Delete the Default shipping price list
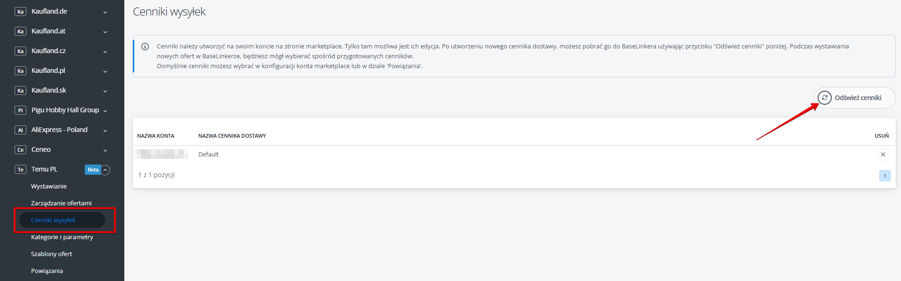The image size is (901, 281). click(x=883, y=155)
